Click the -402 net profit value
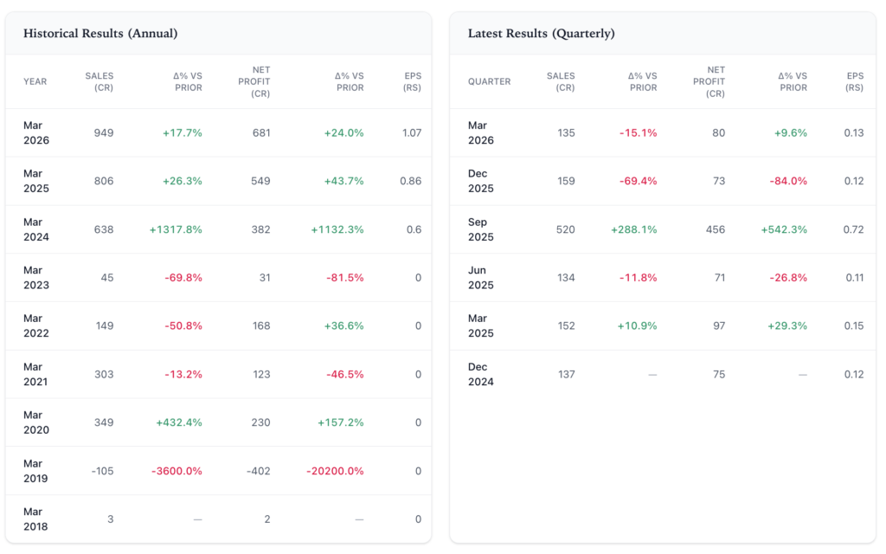The height and width of the screenshot is (554, 886). pyautogui.click(x=257, y=471)
